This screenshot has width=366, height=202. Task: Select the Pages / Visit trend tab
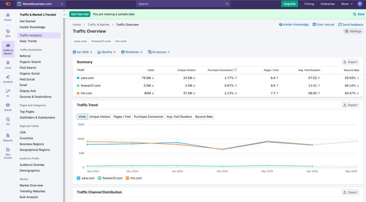[x=122, y=117]
